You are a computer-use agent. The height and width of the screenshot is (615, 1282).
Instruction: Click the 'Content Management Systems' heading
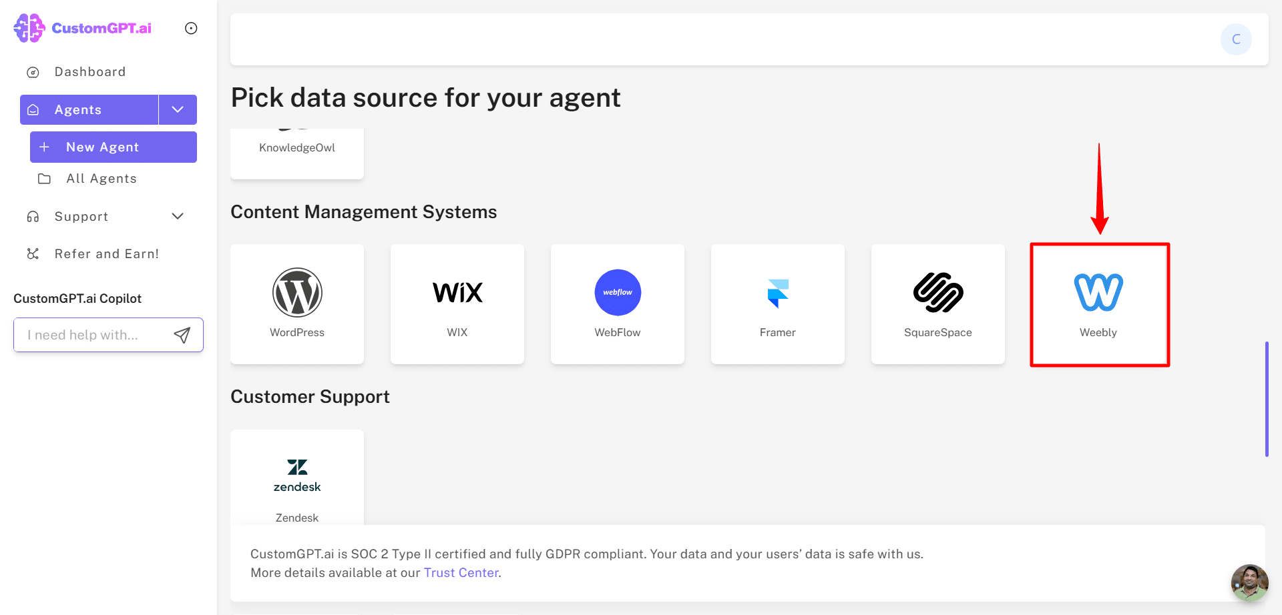tap(364, 212)
